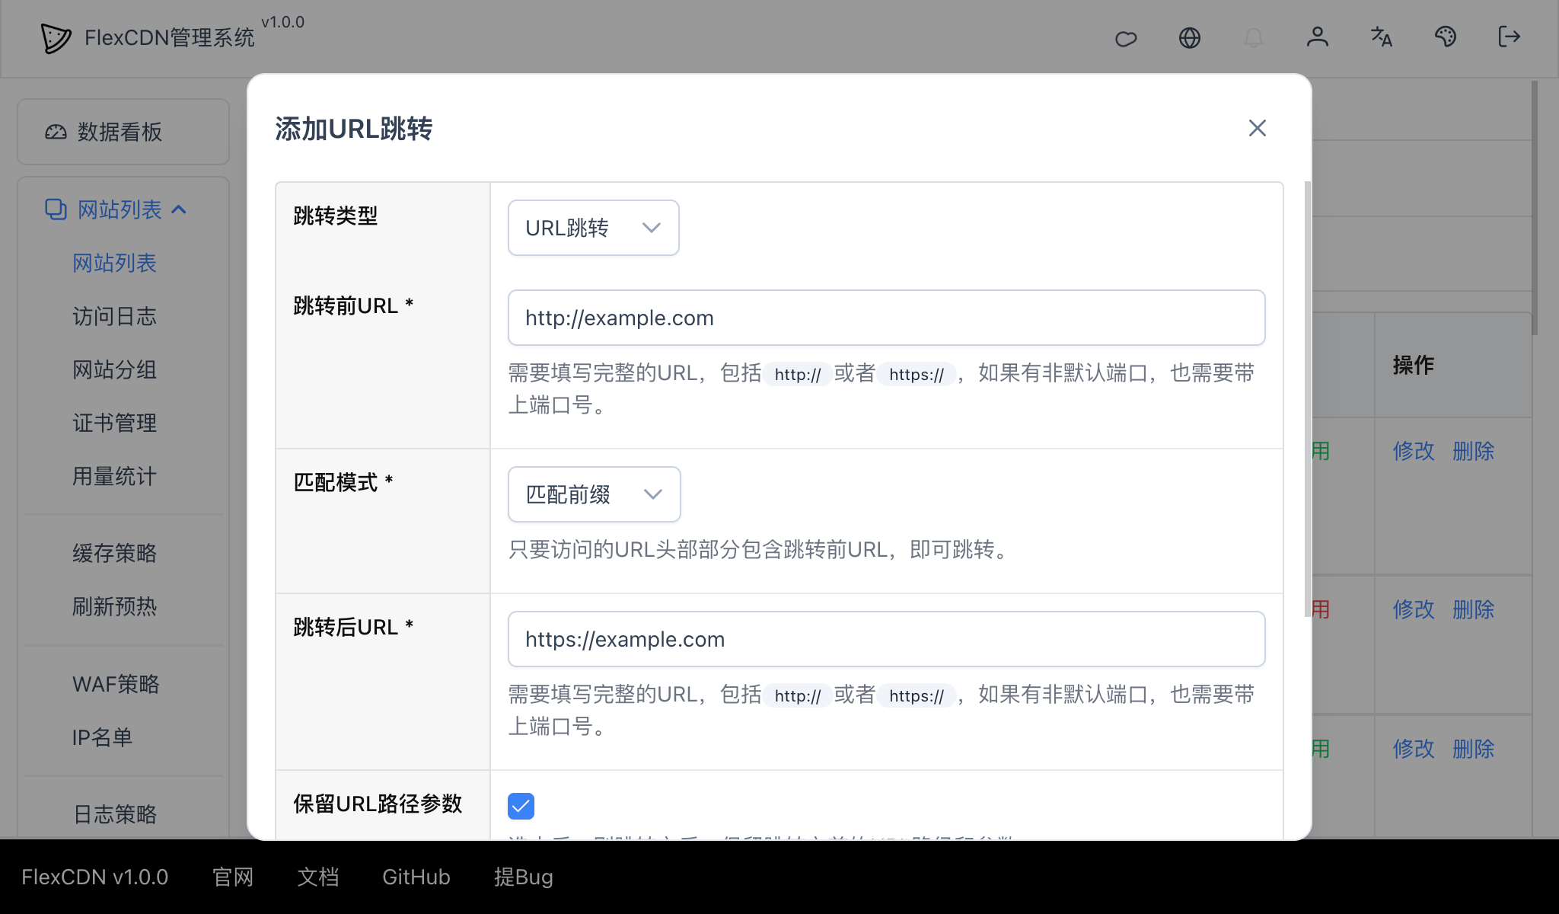Switch language using the translate icon
The width and height of the screenshot is (1559, 914).
tap(1381, 37)
